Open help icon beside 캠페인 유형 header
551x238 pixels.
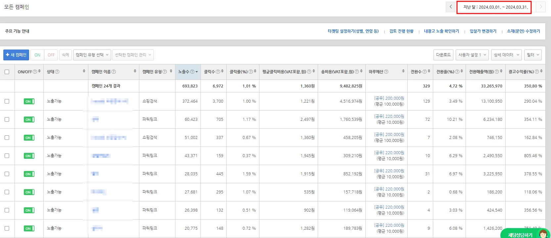(165, 72)
